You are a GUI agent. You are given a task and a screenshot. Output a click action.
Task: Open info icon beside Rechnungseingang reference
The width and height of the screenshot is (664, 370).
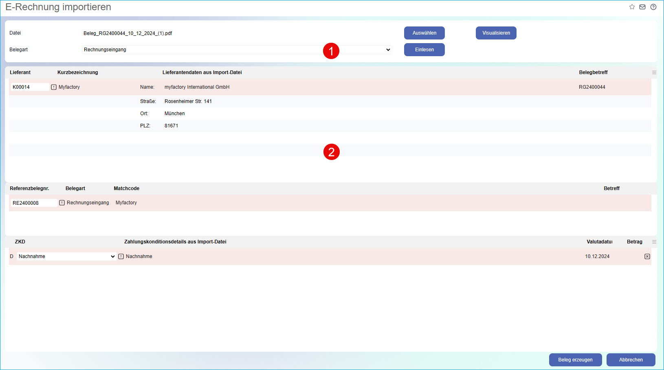pyautogui.click(x=62, y=203)
